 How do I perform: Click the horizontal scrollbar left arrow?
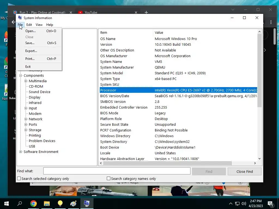pos(101,163)
